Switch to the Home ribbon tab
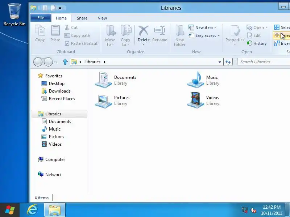290x217 pixels. coord(61,18)
